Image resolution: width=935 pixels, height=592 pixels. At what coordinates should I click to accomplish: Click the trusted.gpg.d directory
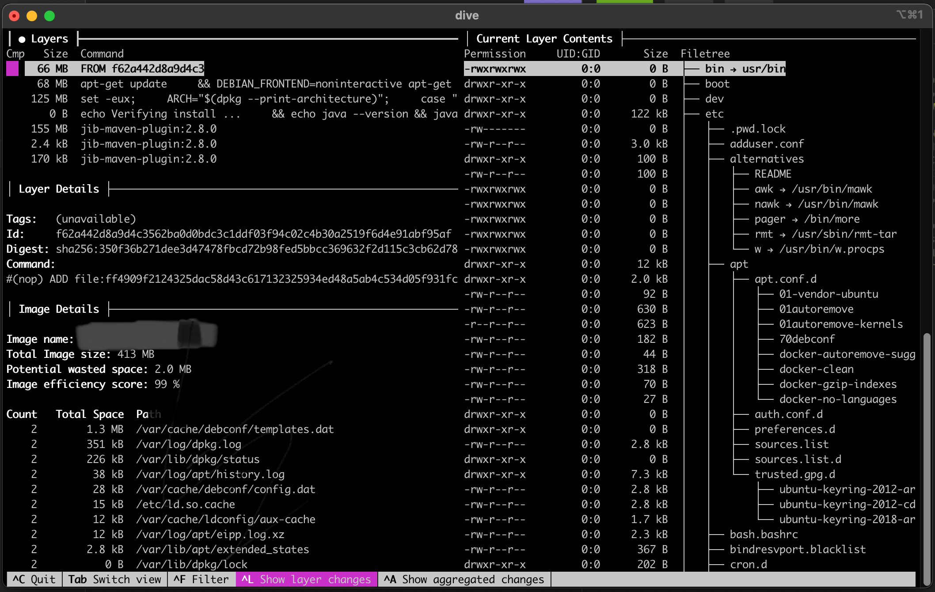794,474
